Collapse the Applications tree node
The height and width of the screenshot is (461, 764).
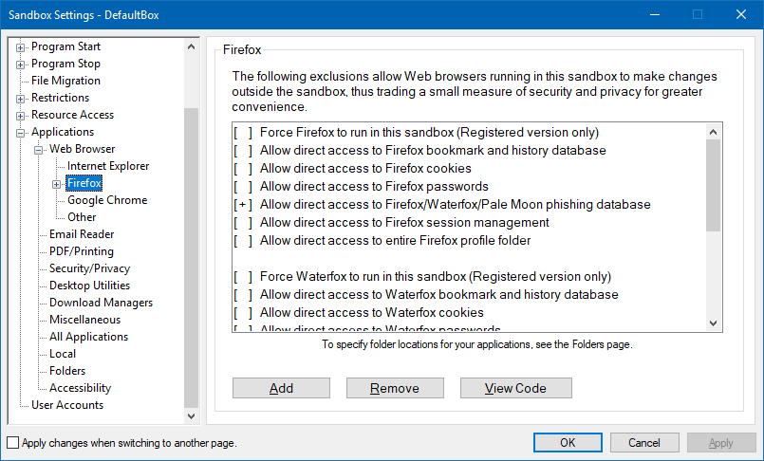coord(21,133)
